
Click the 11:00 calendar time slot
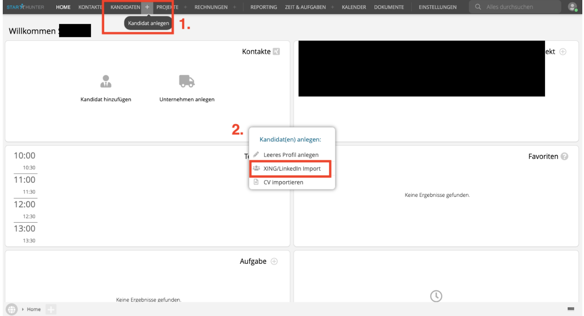[x=24, y=180]
